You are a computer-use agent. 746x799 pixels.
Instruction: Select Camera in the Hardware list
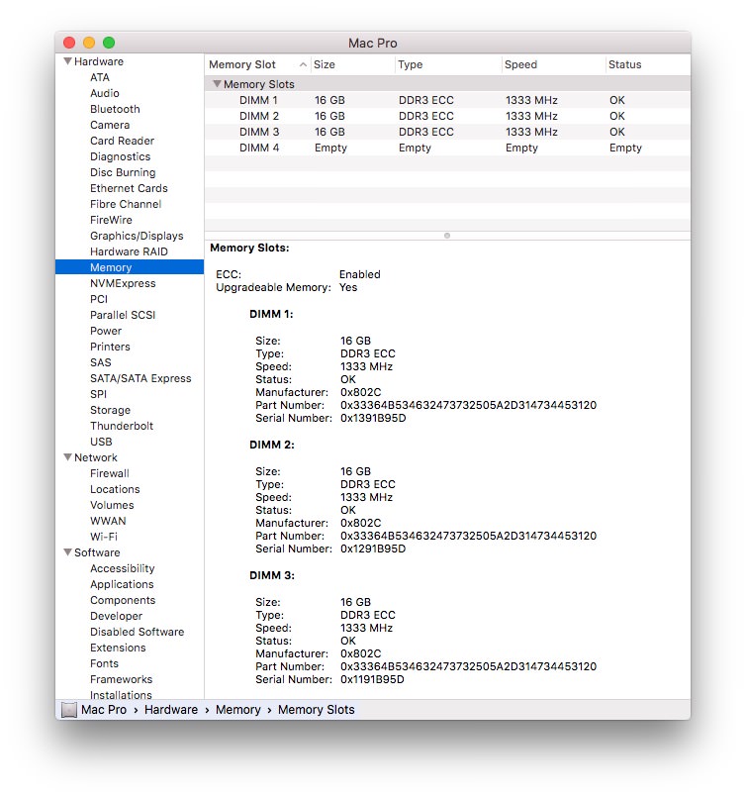coord(110,125)
